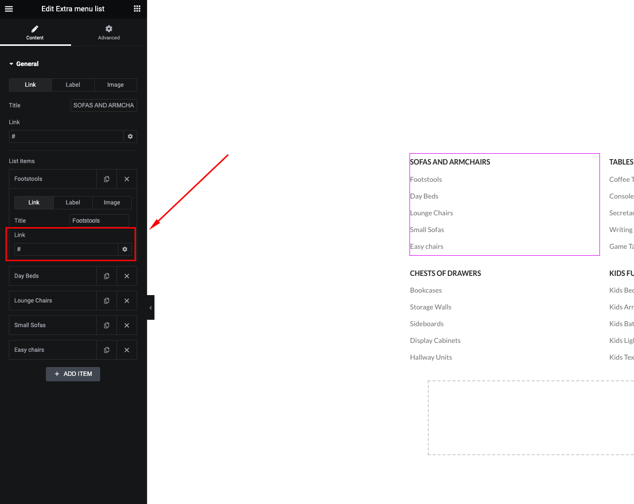The height and width of the screenshot is (504, 634).
Task: Select the Label tab inside Footstools item
Action: 73,202
